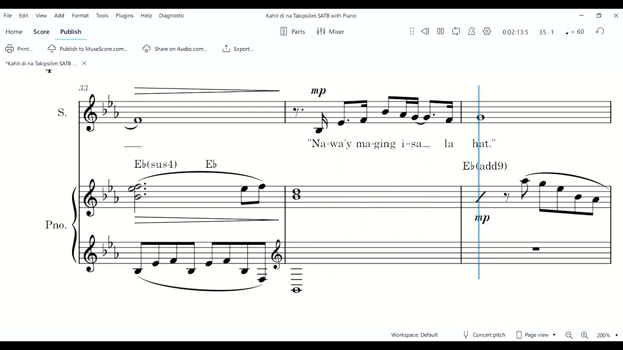Zoom in the score
The image size is (623, 350).
tap(585, 335)
